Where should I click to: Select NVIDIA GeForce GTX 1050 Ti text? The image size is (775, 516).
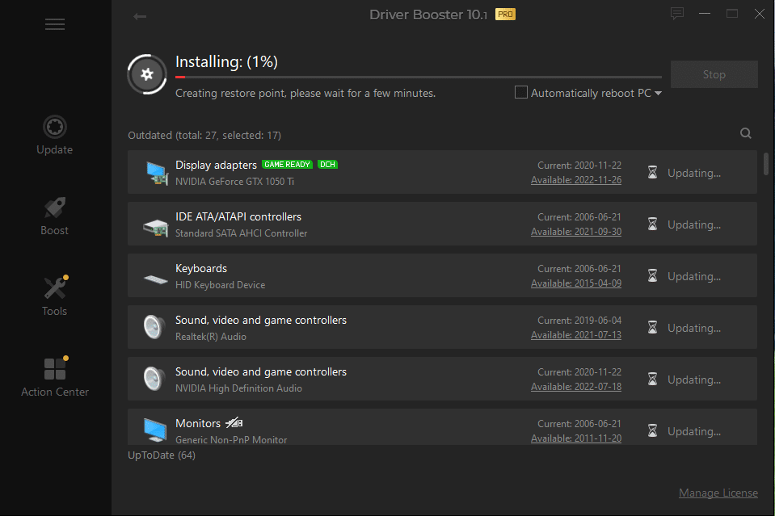tap(235, 182)
